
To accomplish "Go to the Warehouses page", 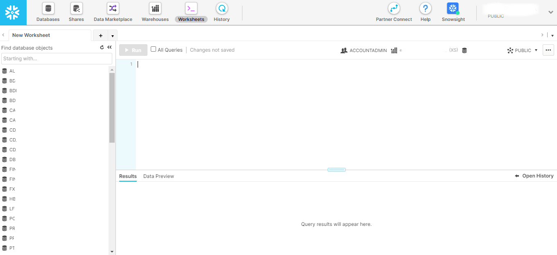I will (x=155, y=9).
